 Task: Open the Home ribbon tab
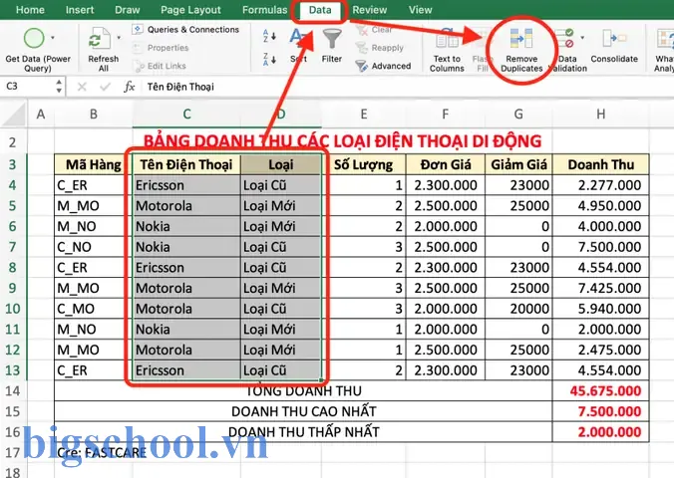(30, 10)
